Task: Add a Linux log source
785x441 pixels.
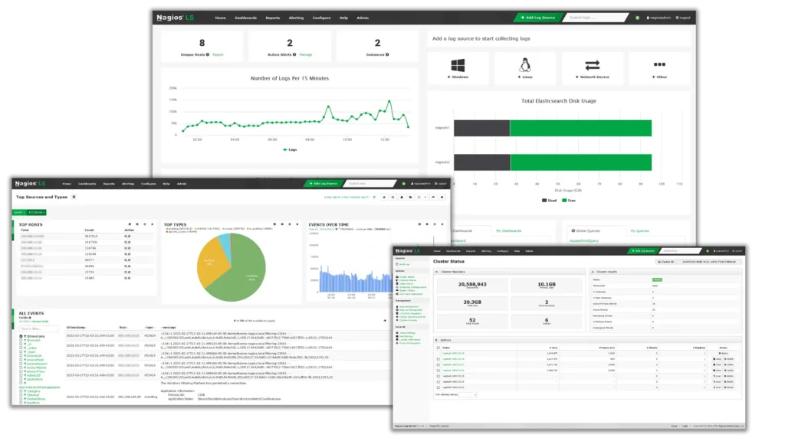Action: tap(524, 68)
